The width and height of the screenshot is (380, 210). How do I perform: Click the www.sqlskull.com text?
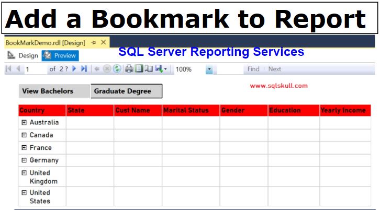pos(278,86)
